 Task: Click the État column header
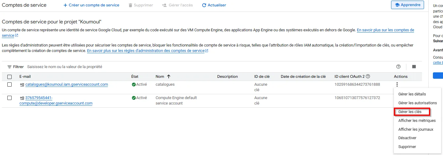pyautogui.click(x=135, y=77)
